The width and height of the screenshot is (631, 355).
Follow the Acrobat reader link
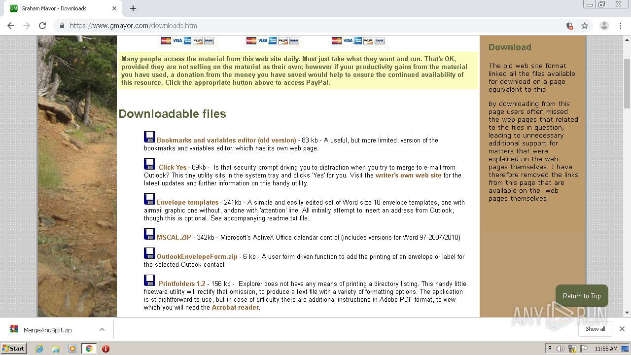(235, 307)
